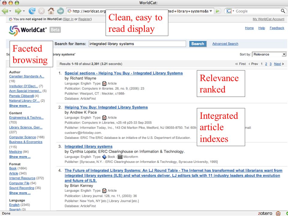288x216 pixels.
Task: Filter format by Book
Action: click(13, 168)
